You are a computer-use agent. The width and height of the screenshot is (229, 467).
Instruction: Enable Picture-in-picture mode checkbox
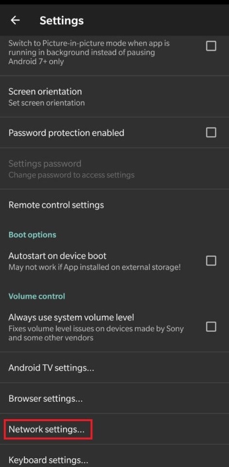(x=211, y=46)
